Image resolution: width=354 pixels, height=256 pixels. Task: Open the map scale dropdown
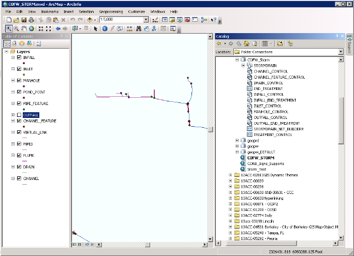pos(146,20)
